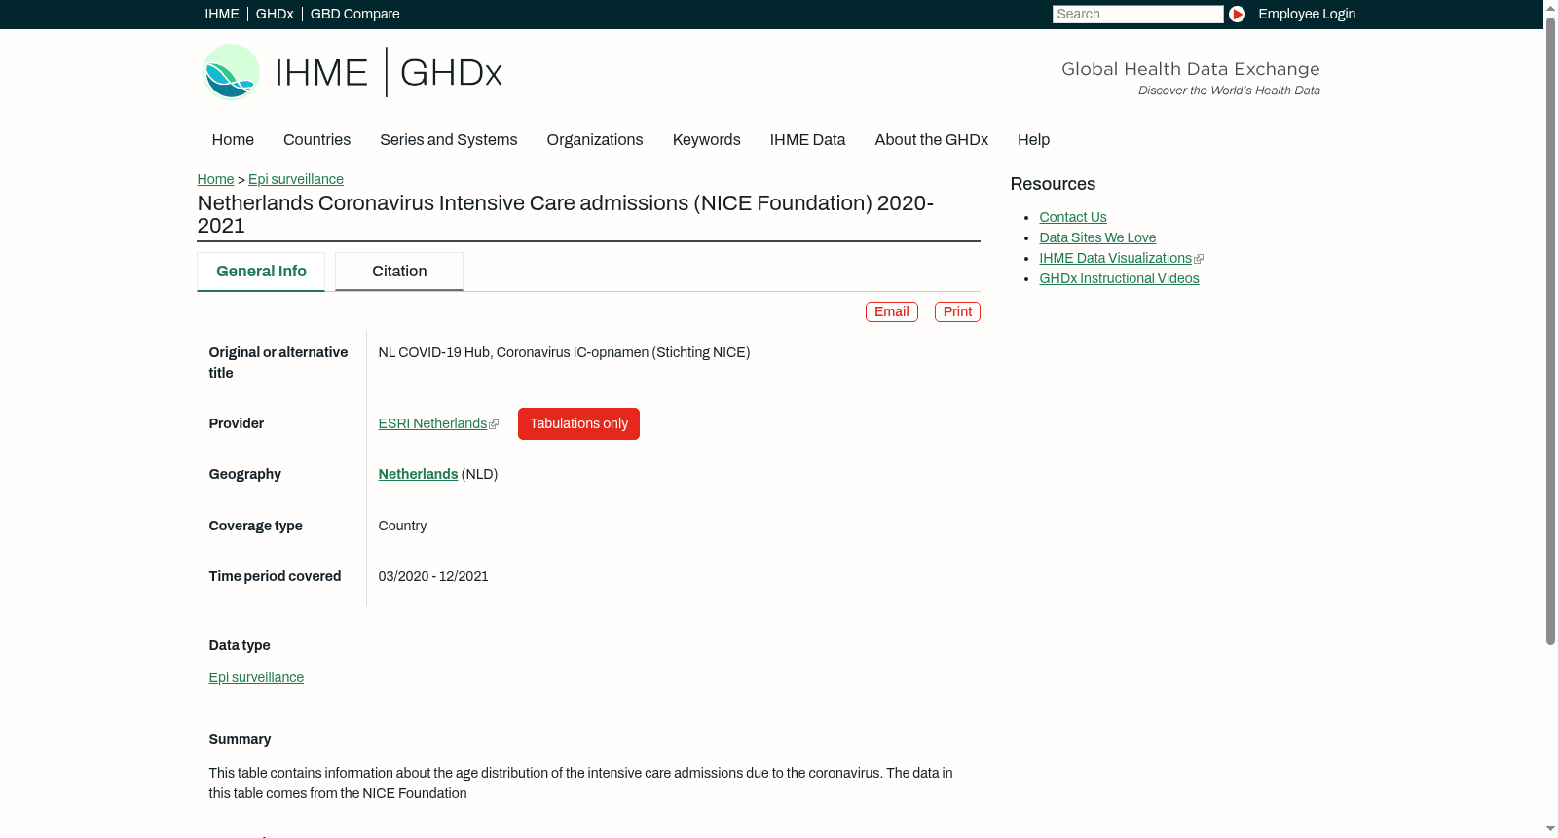This screenshot has width=1558, height=838.
Task: Open the GHDx link in the top bar
Action: (275, 14)
